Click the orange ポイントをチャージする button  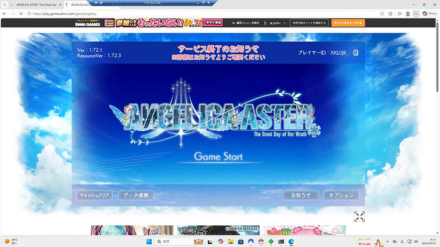click(348, 23)
